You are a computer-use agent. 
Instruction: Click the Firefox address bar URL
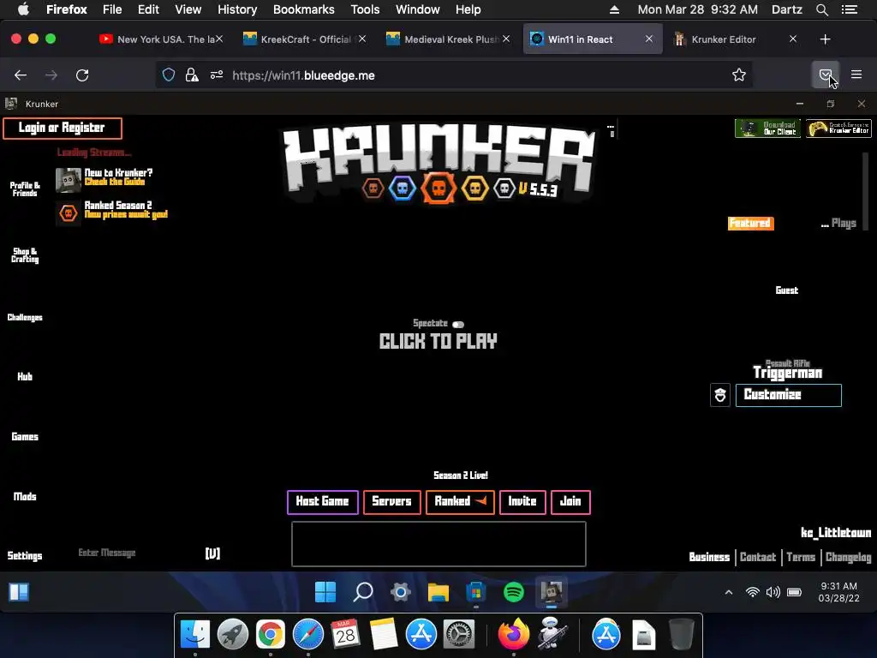[304, 75]
